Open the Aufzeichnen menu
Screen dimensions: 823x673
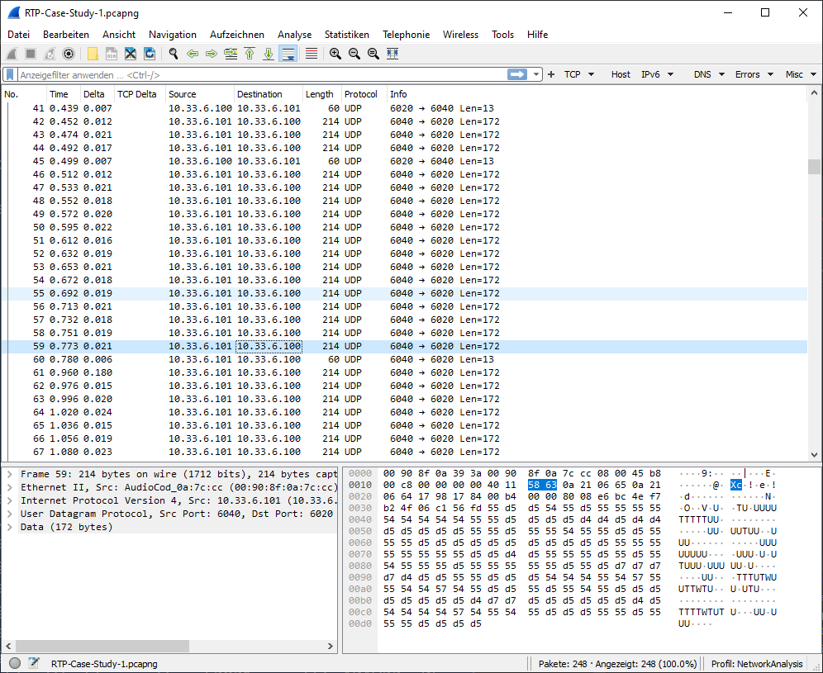[236, 35]
